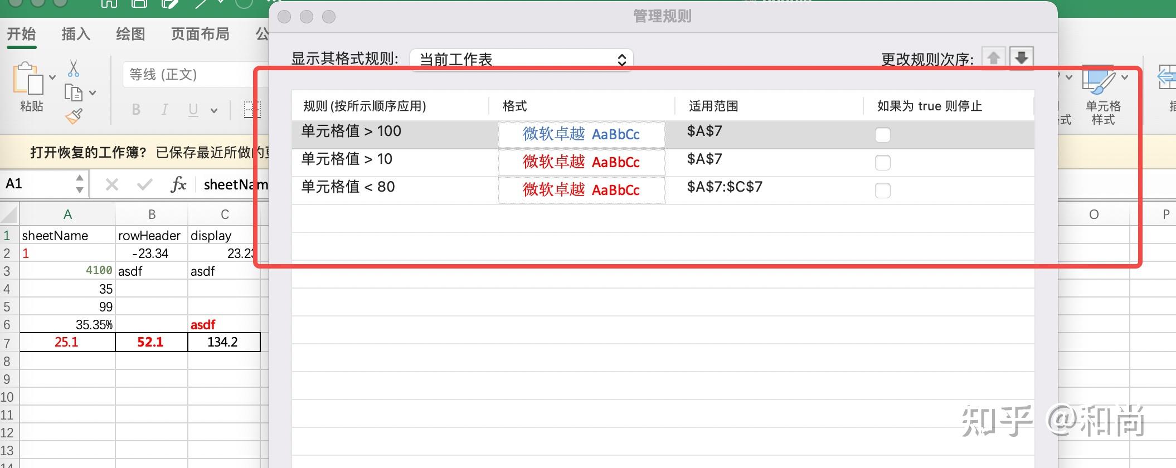
Task: Click the formula bar cancel X icon
Action: coord(112,184)
